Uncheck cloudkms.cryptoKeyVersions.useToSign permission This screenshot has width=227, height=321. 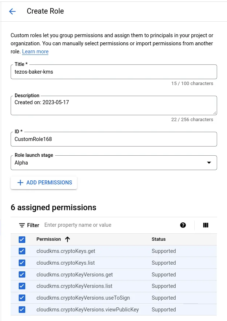[22, 298]
